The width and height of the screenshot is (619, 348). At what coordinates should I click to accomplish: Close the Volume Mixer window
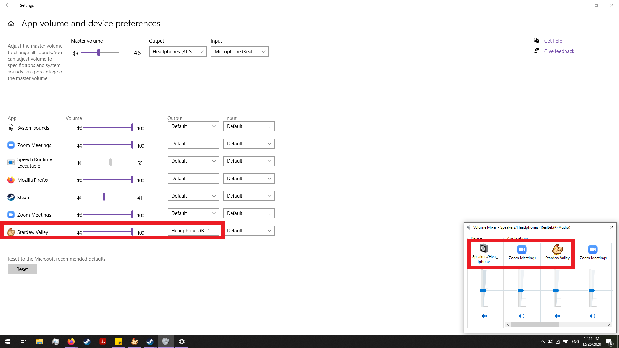point(612,227)
